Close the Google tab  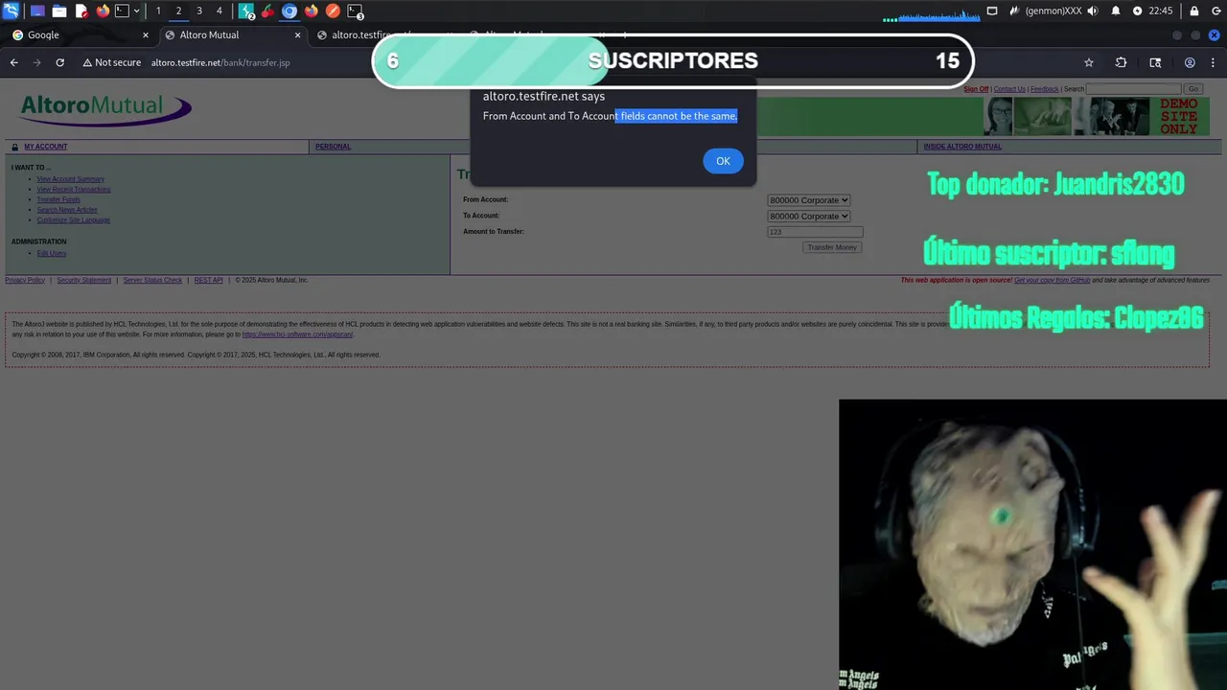(146, 34)
